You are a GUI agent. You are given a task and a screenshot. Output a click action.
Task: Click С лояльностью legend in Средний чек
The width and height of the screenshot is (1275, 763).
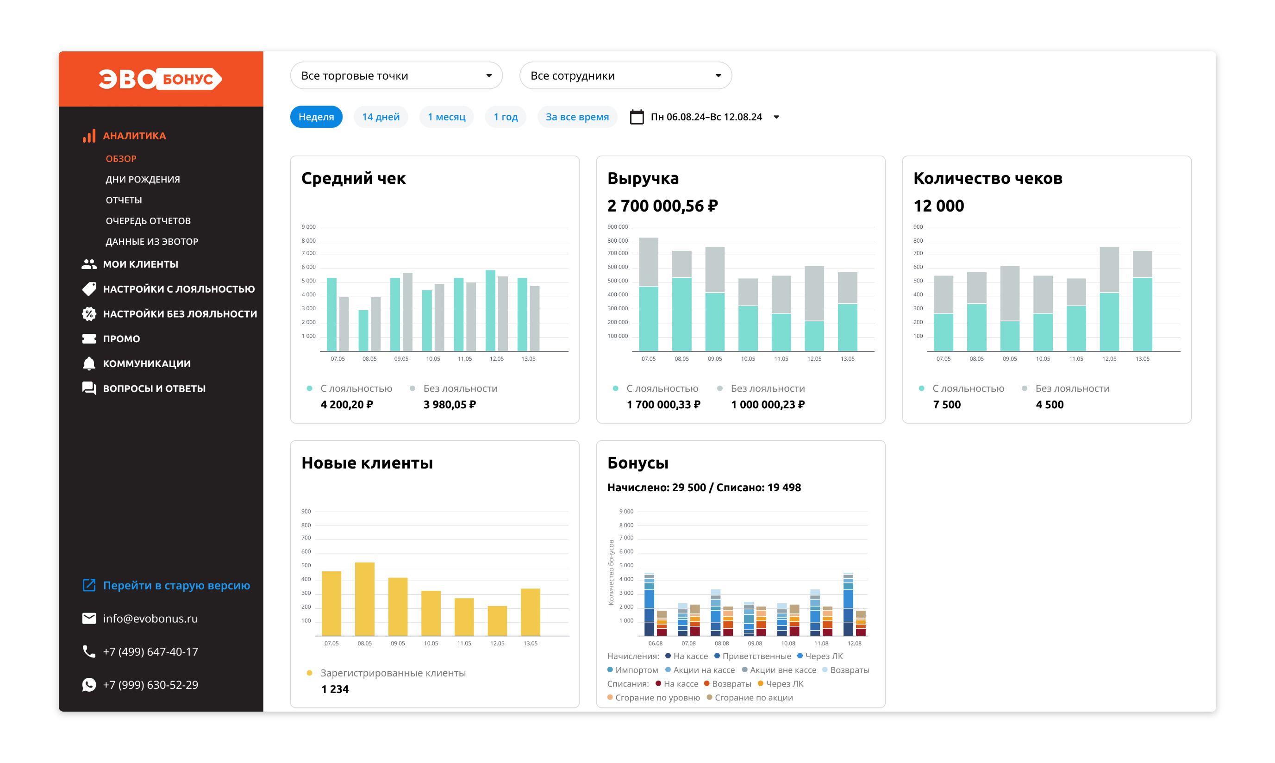(x=356, y=388)
